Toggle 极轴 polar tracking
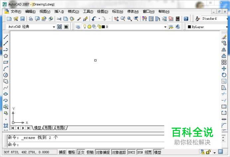230x157 pixels. 90,152
